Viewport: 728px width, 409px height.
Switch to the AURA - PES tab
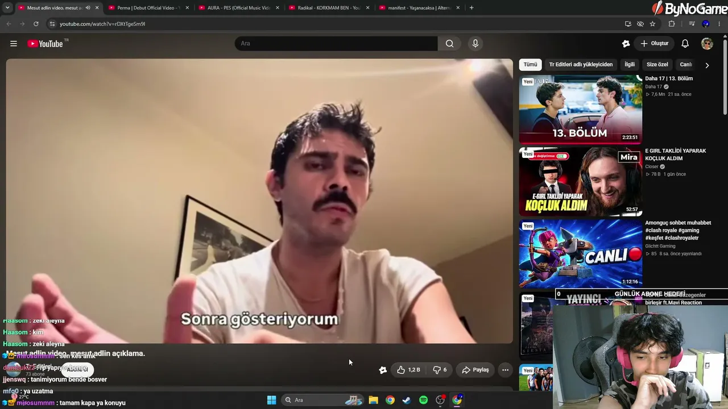[x=238, y=8]
